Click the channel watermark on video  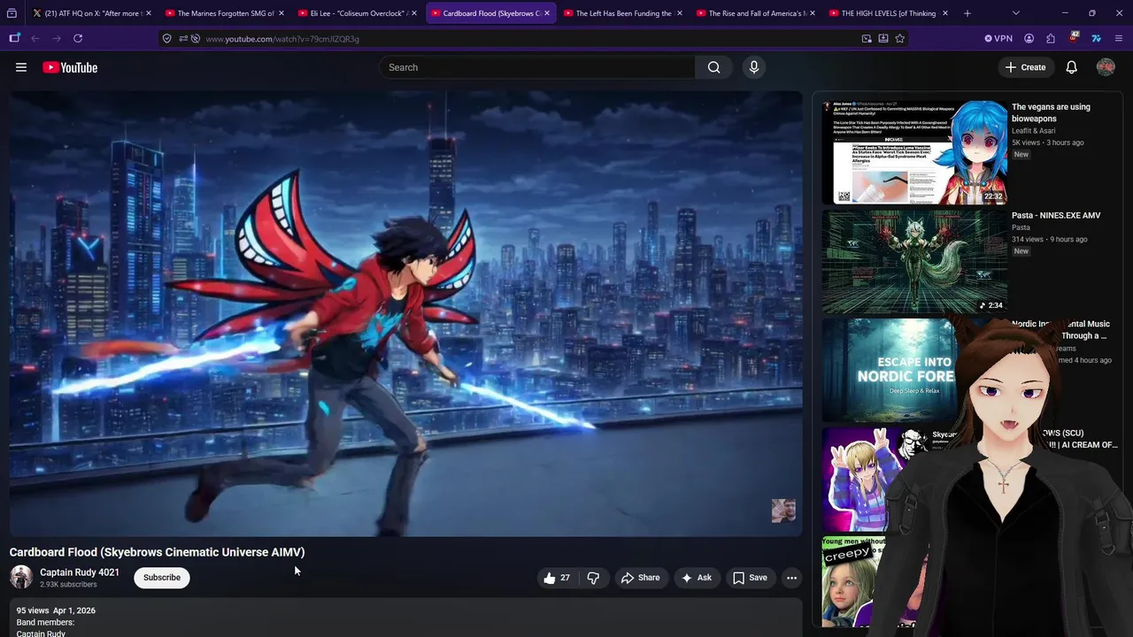783,510
